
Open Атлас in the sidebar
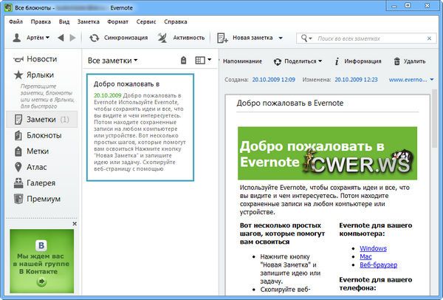pos(37,167)
